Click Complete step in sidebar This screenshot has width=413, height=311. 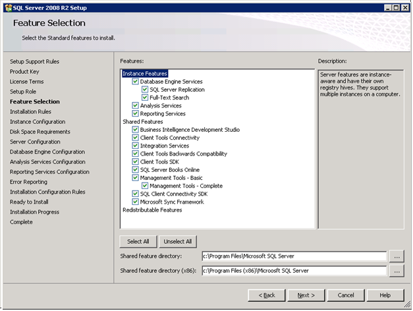click(x=21, y=222)
